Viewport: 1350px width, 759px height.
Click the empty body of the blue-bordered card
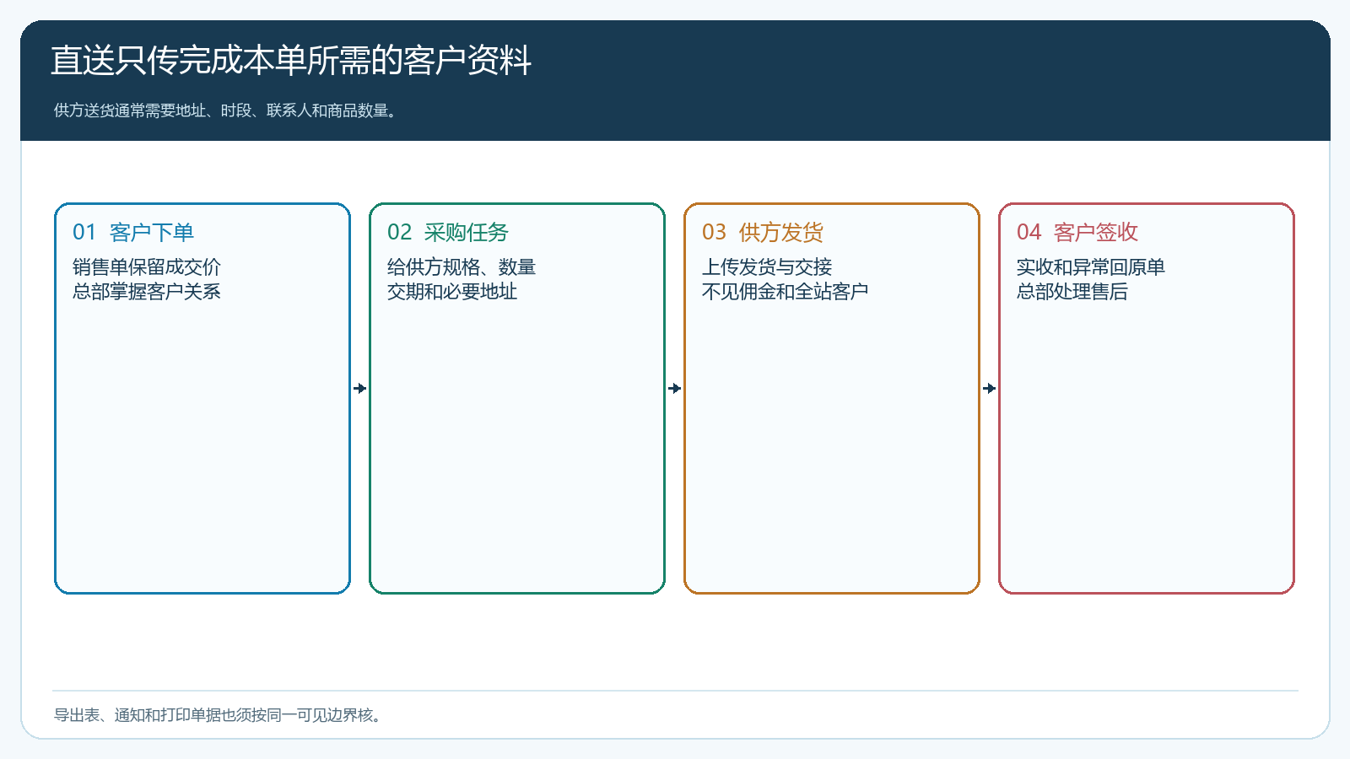202,447
